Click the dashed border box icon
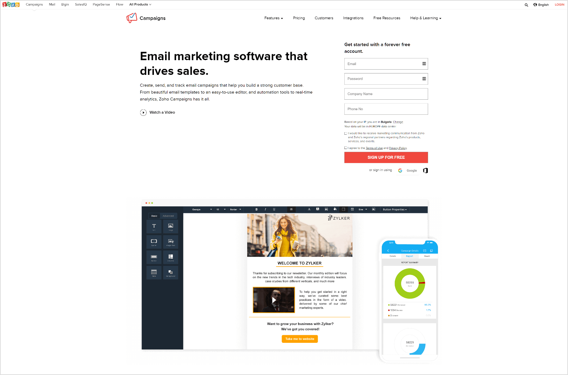 click(x=344, y=209)
